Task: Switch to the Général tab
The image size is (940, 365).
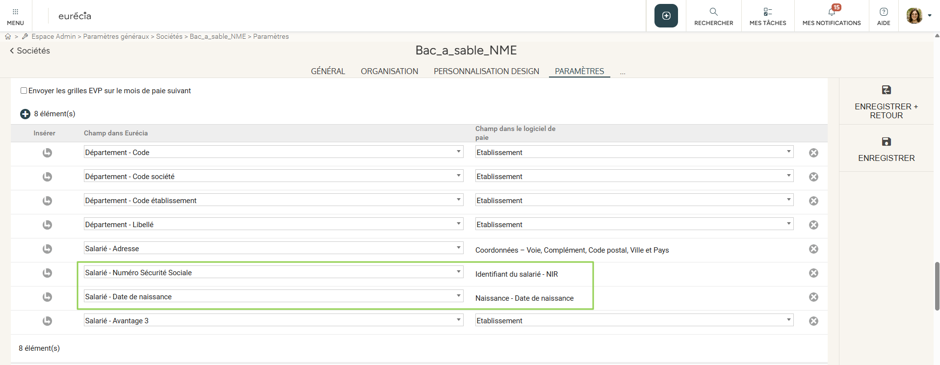Action: (328, 72)
